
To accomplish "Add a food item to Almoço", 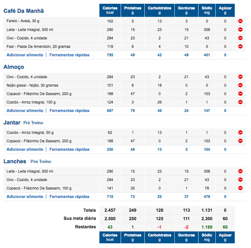I will tap(25, 111).
